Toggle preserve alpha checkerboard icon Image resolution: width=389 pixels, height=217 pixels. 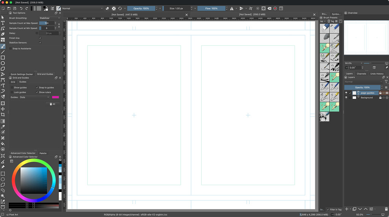(114, 8)
